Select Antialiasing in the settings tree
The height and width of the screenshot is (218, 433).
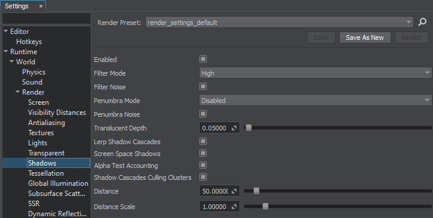point(47,123)
